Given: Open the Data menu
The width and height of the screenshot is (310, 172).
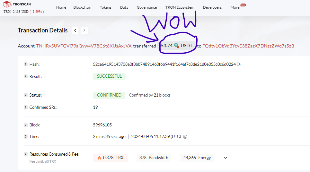Looking at the screenshot, I should (124, 7).
